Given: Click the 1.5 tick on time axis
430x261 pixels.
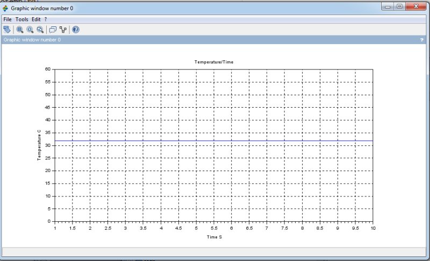Looking at the screenshot, I should tap(73, 228).
